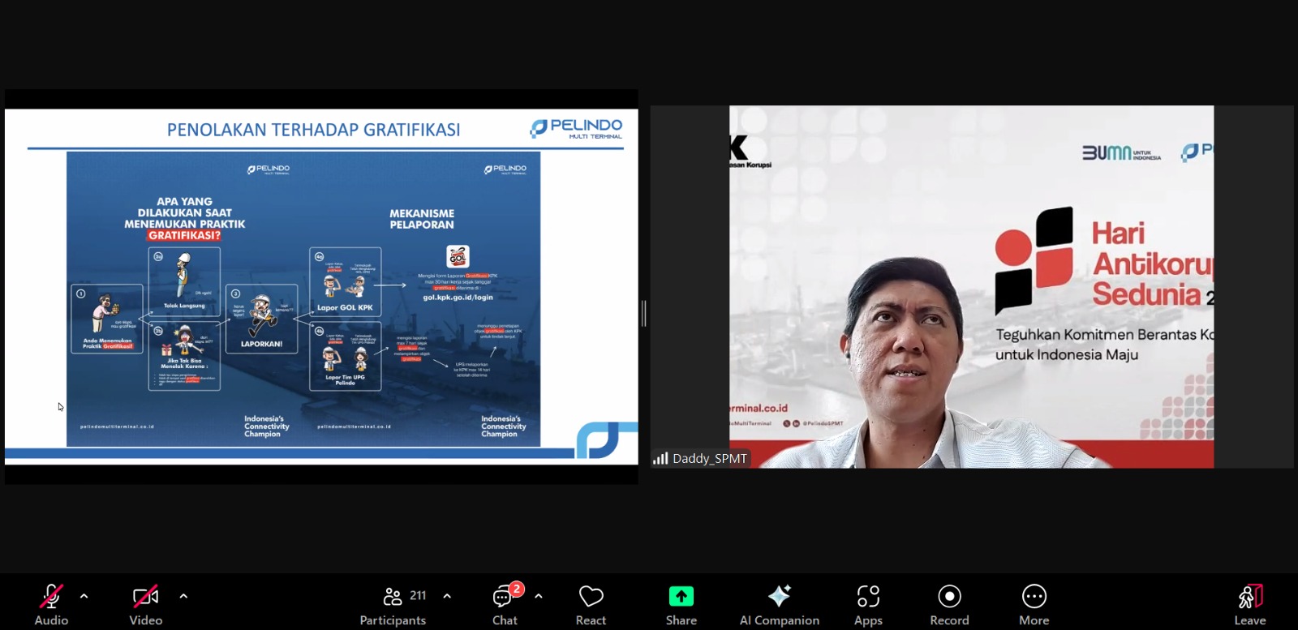Viewport: 1298px width, 630px height.
Task: Open the video options arrow next to Video
Action: tap(183, 596)
